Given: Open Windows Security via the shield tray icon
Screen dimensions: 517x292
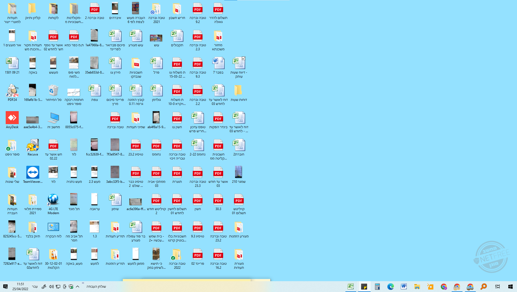Looking at the screenshot, I should pos(71,286).
